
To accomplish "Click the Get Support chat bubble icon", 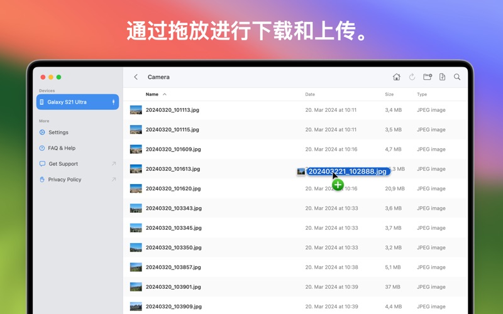I will [x=42, y=164].
